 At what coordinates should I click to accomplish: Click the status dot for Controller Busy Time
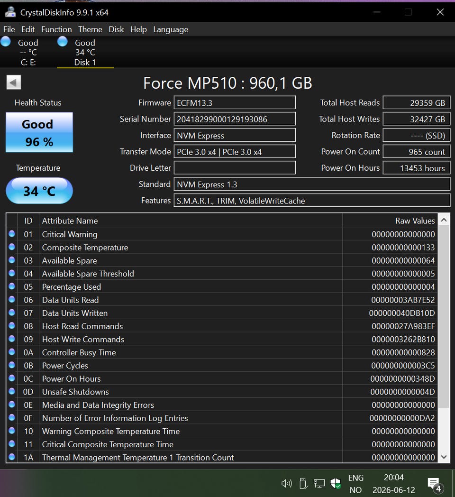pos(12,352)
